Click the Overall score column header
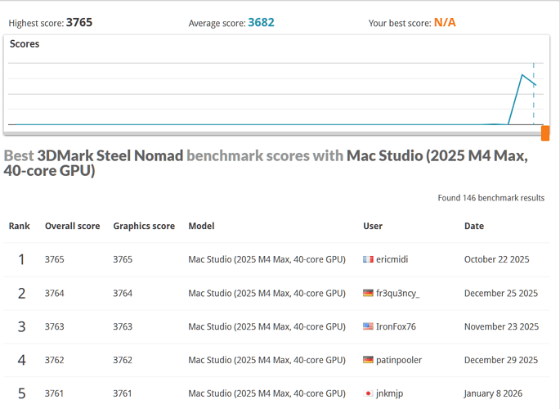 pyautogui.click(x=73, y=226)
